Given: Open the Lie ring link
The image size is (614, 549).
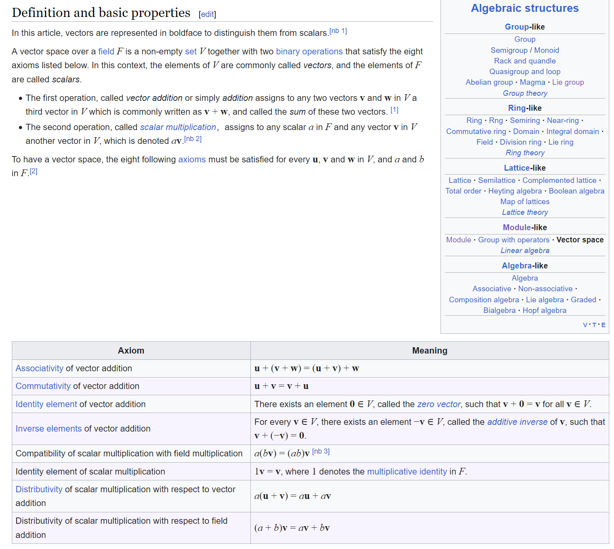Looking at the screenshot, I should [x=561, y=142].
